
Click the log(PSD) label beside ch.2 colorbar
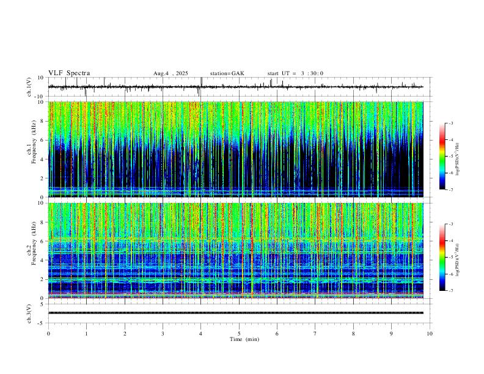458,260
